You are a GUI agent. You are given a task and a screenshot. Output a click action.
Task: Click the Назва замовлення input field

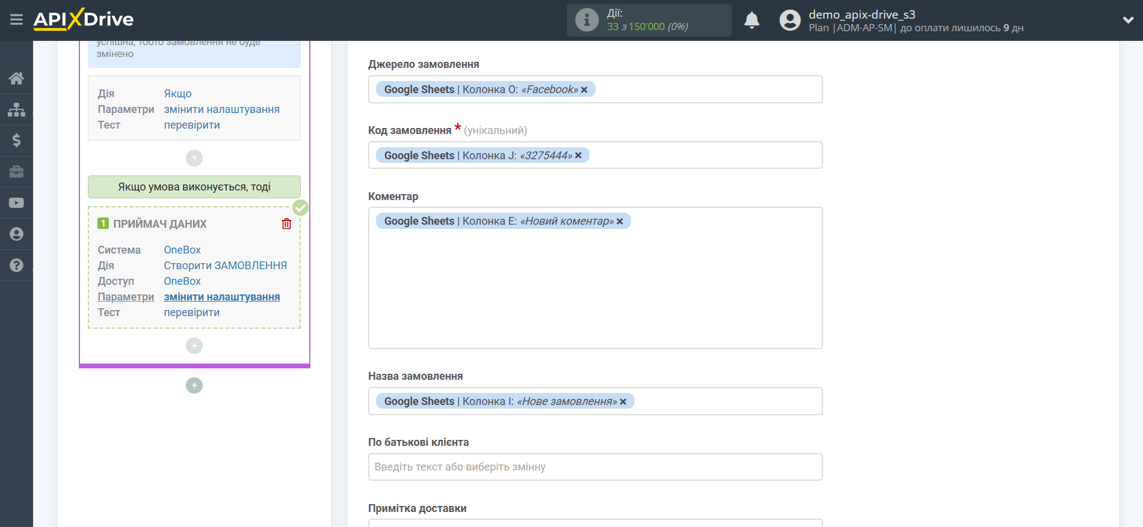(x=595, y=401)
